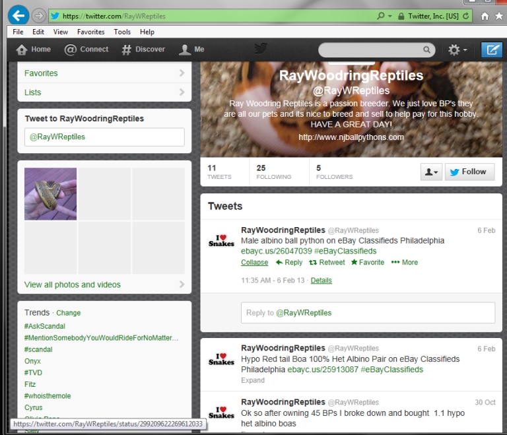Click the search magnifier in Twitter search
This screenshot has width=507, height=435.
[x=427, y=50]
